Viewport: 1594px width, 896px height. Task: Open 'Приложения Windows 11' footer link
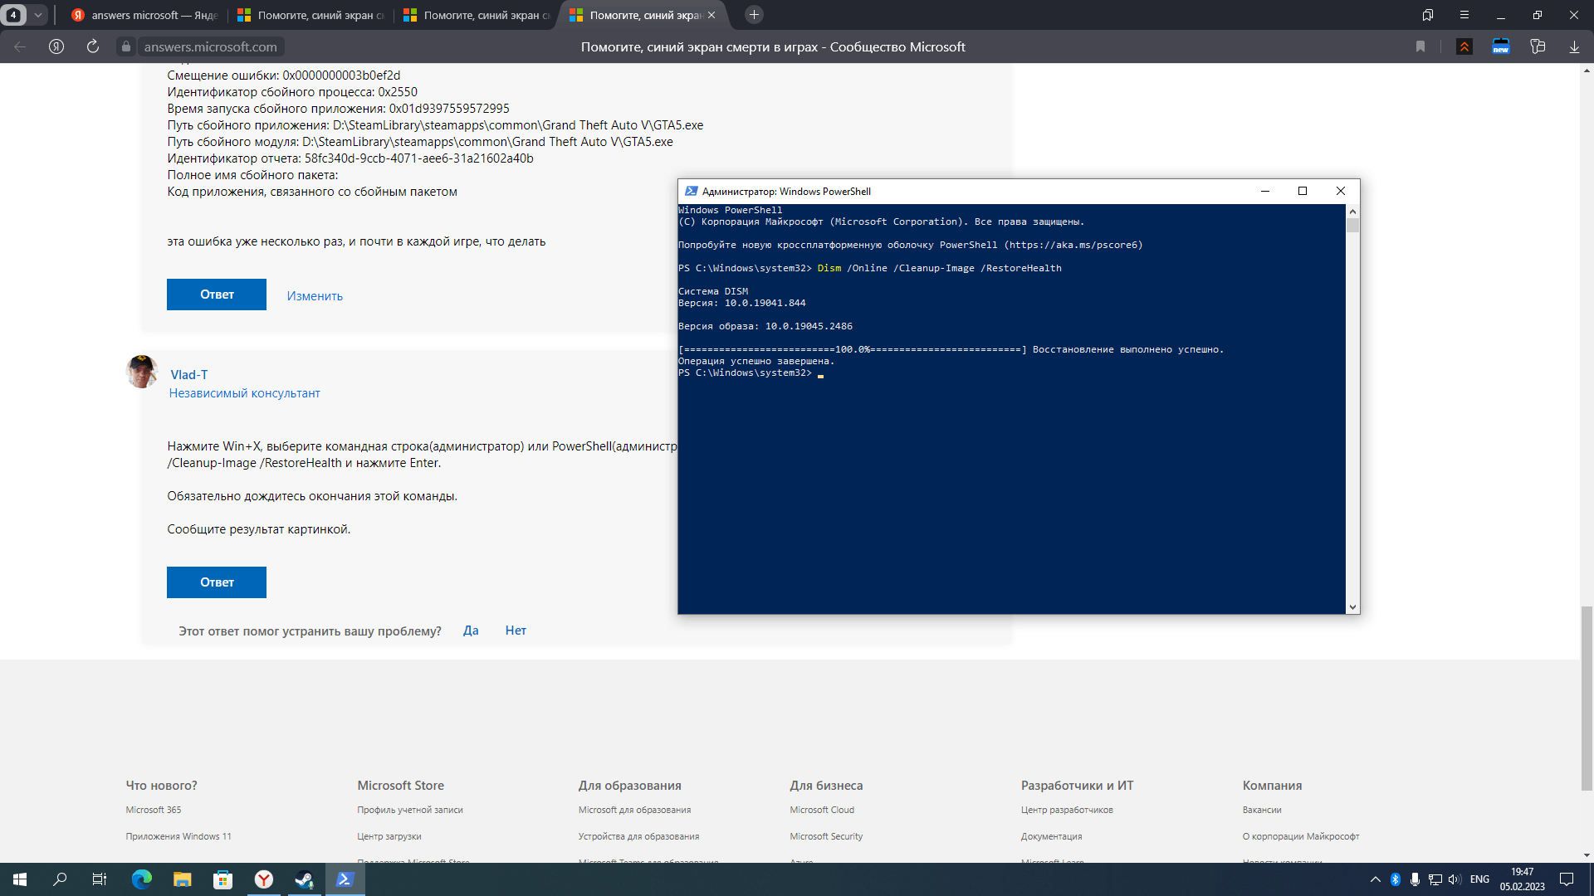click(x=178, y=836)
